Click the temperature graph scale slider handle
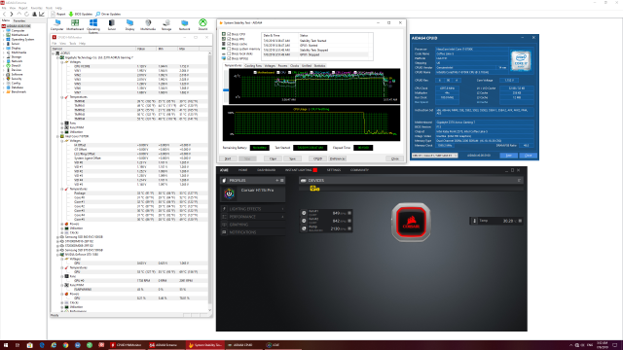623x350 pixels. tap(226, 90)
